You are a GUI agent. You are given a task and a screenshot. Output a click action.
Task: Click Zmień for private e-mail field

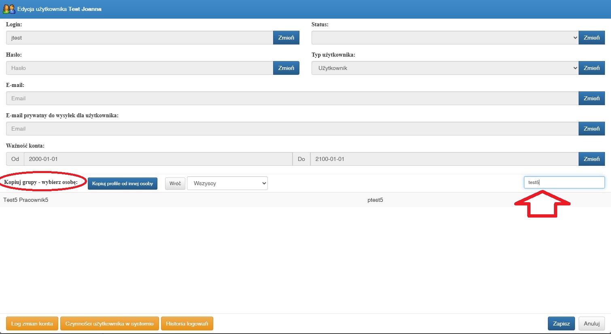click(592, 129)
